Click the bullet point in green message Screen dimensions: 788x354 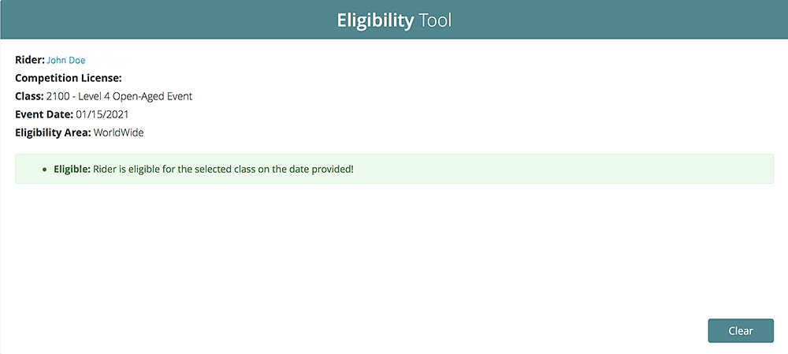tap(44, 170)
